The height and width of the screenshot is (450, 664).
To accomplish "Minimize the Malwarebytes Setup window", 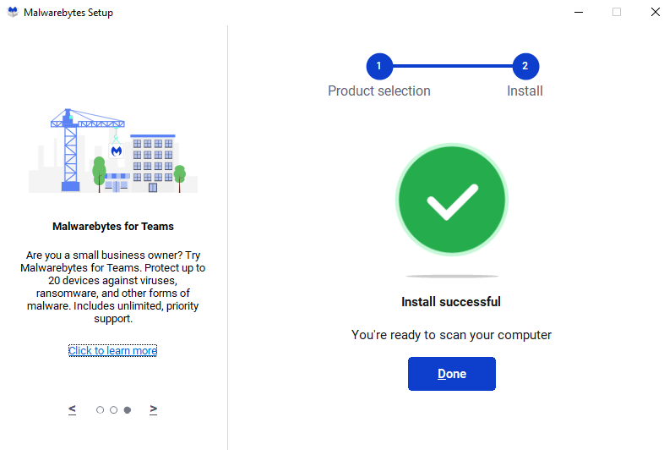I will 579,13.
